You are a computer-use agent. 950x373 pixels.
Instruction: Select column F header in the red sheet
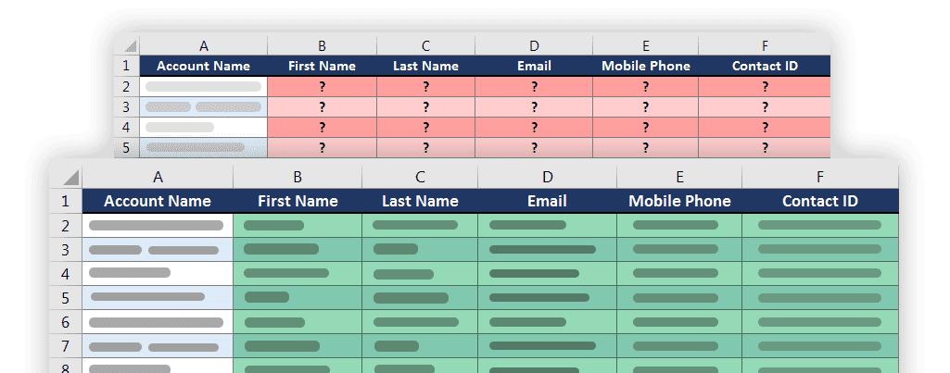pyautogui.click(x=765, y=46)
